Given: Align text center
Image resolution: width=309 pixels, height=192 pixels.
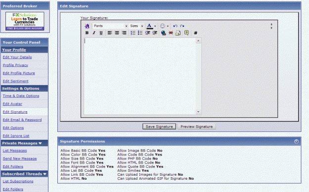Looking at the screenshot, I should point(117,33).
